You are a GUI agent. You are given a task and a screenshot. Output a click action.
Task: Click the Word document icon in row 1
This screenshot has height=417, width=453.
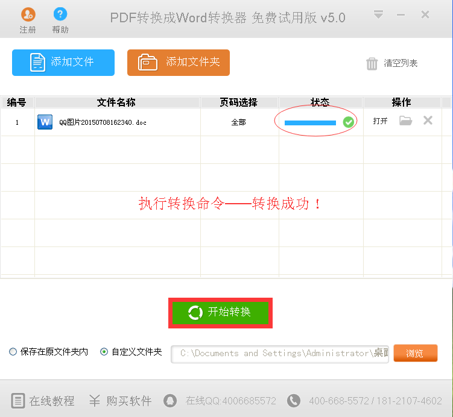click(x=45, y=122)
